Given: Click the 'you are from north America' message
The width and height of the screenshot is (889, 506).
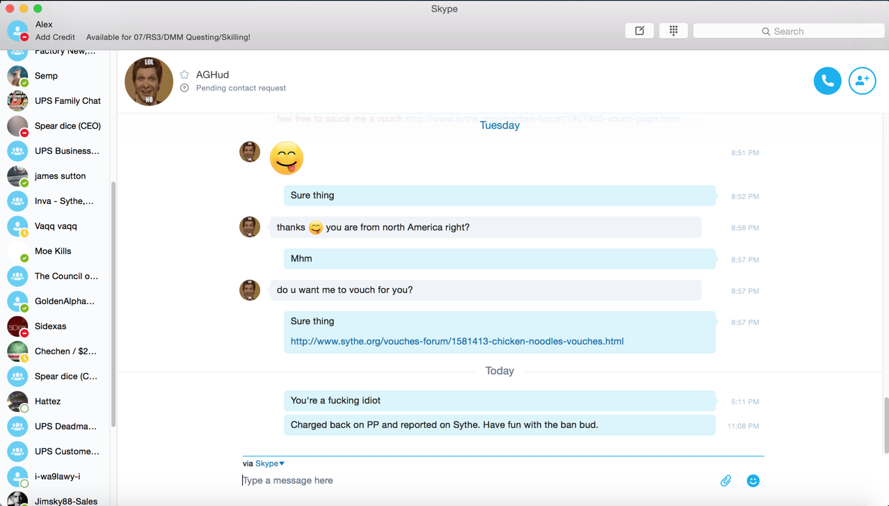Looking at the screenshot, I should (x=486, y=228).
